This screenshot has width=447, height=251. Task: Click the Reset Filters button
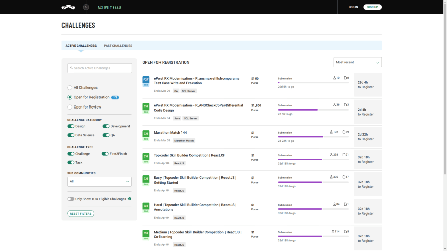point(81,213)
